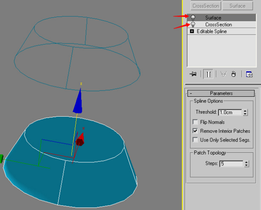Select the CrossSection modifier in the stack
261x210 pixels.
tap(221, 25)
